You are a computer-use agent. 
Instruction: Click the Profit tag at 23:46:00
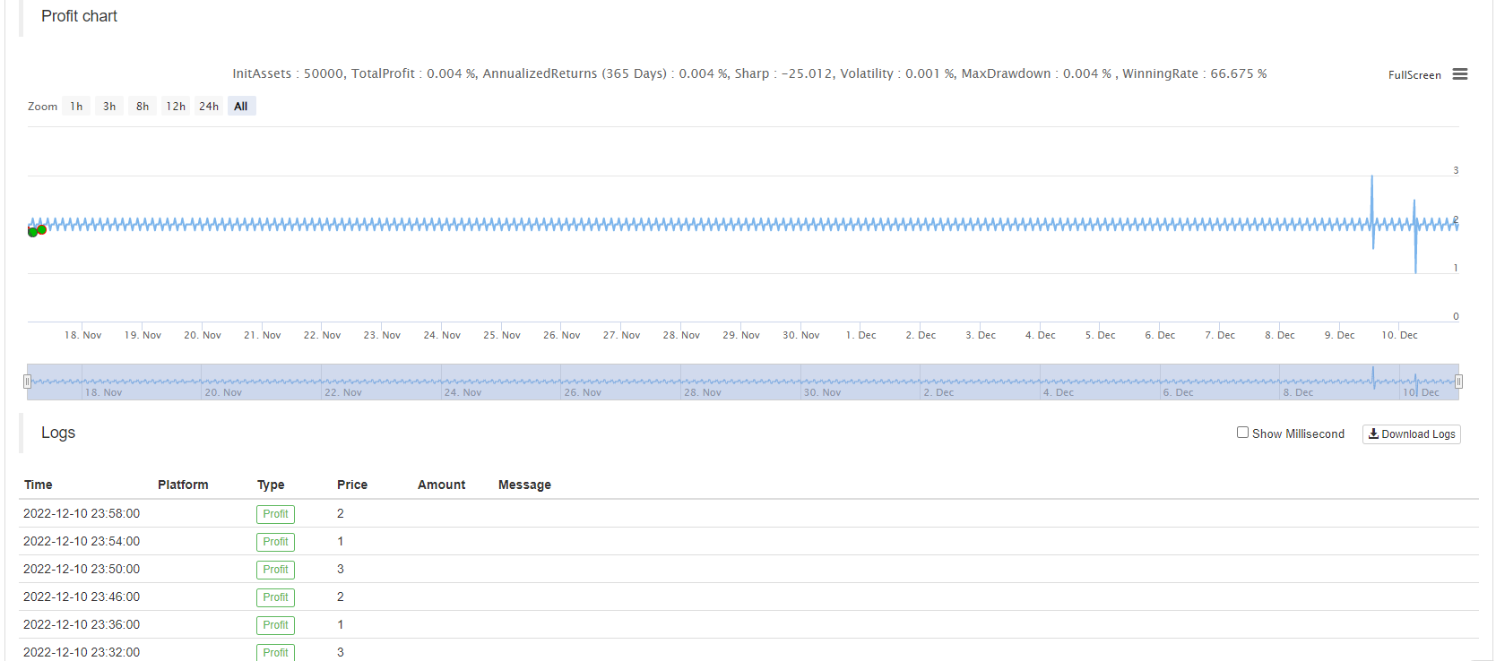click(275, 597)
